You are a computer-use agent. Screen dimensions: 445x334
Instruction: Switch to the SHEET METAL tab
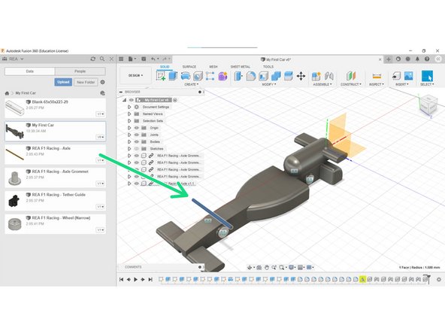241,67
